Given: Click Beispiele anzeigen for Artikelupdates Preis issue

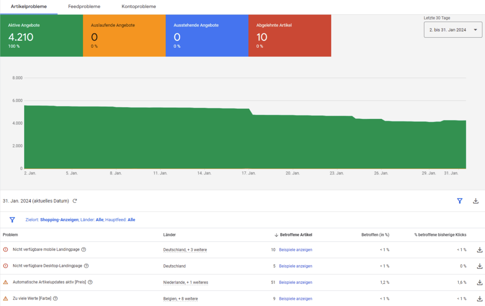Looking at the screenshot, I should 295,282.
